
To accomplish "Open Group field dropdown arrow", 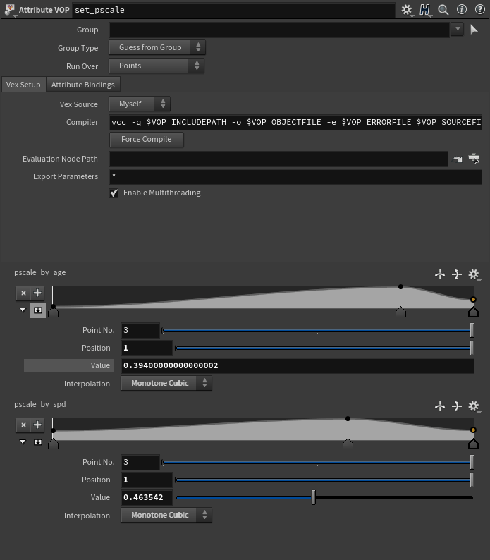I will point(457,30).
